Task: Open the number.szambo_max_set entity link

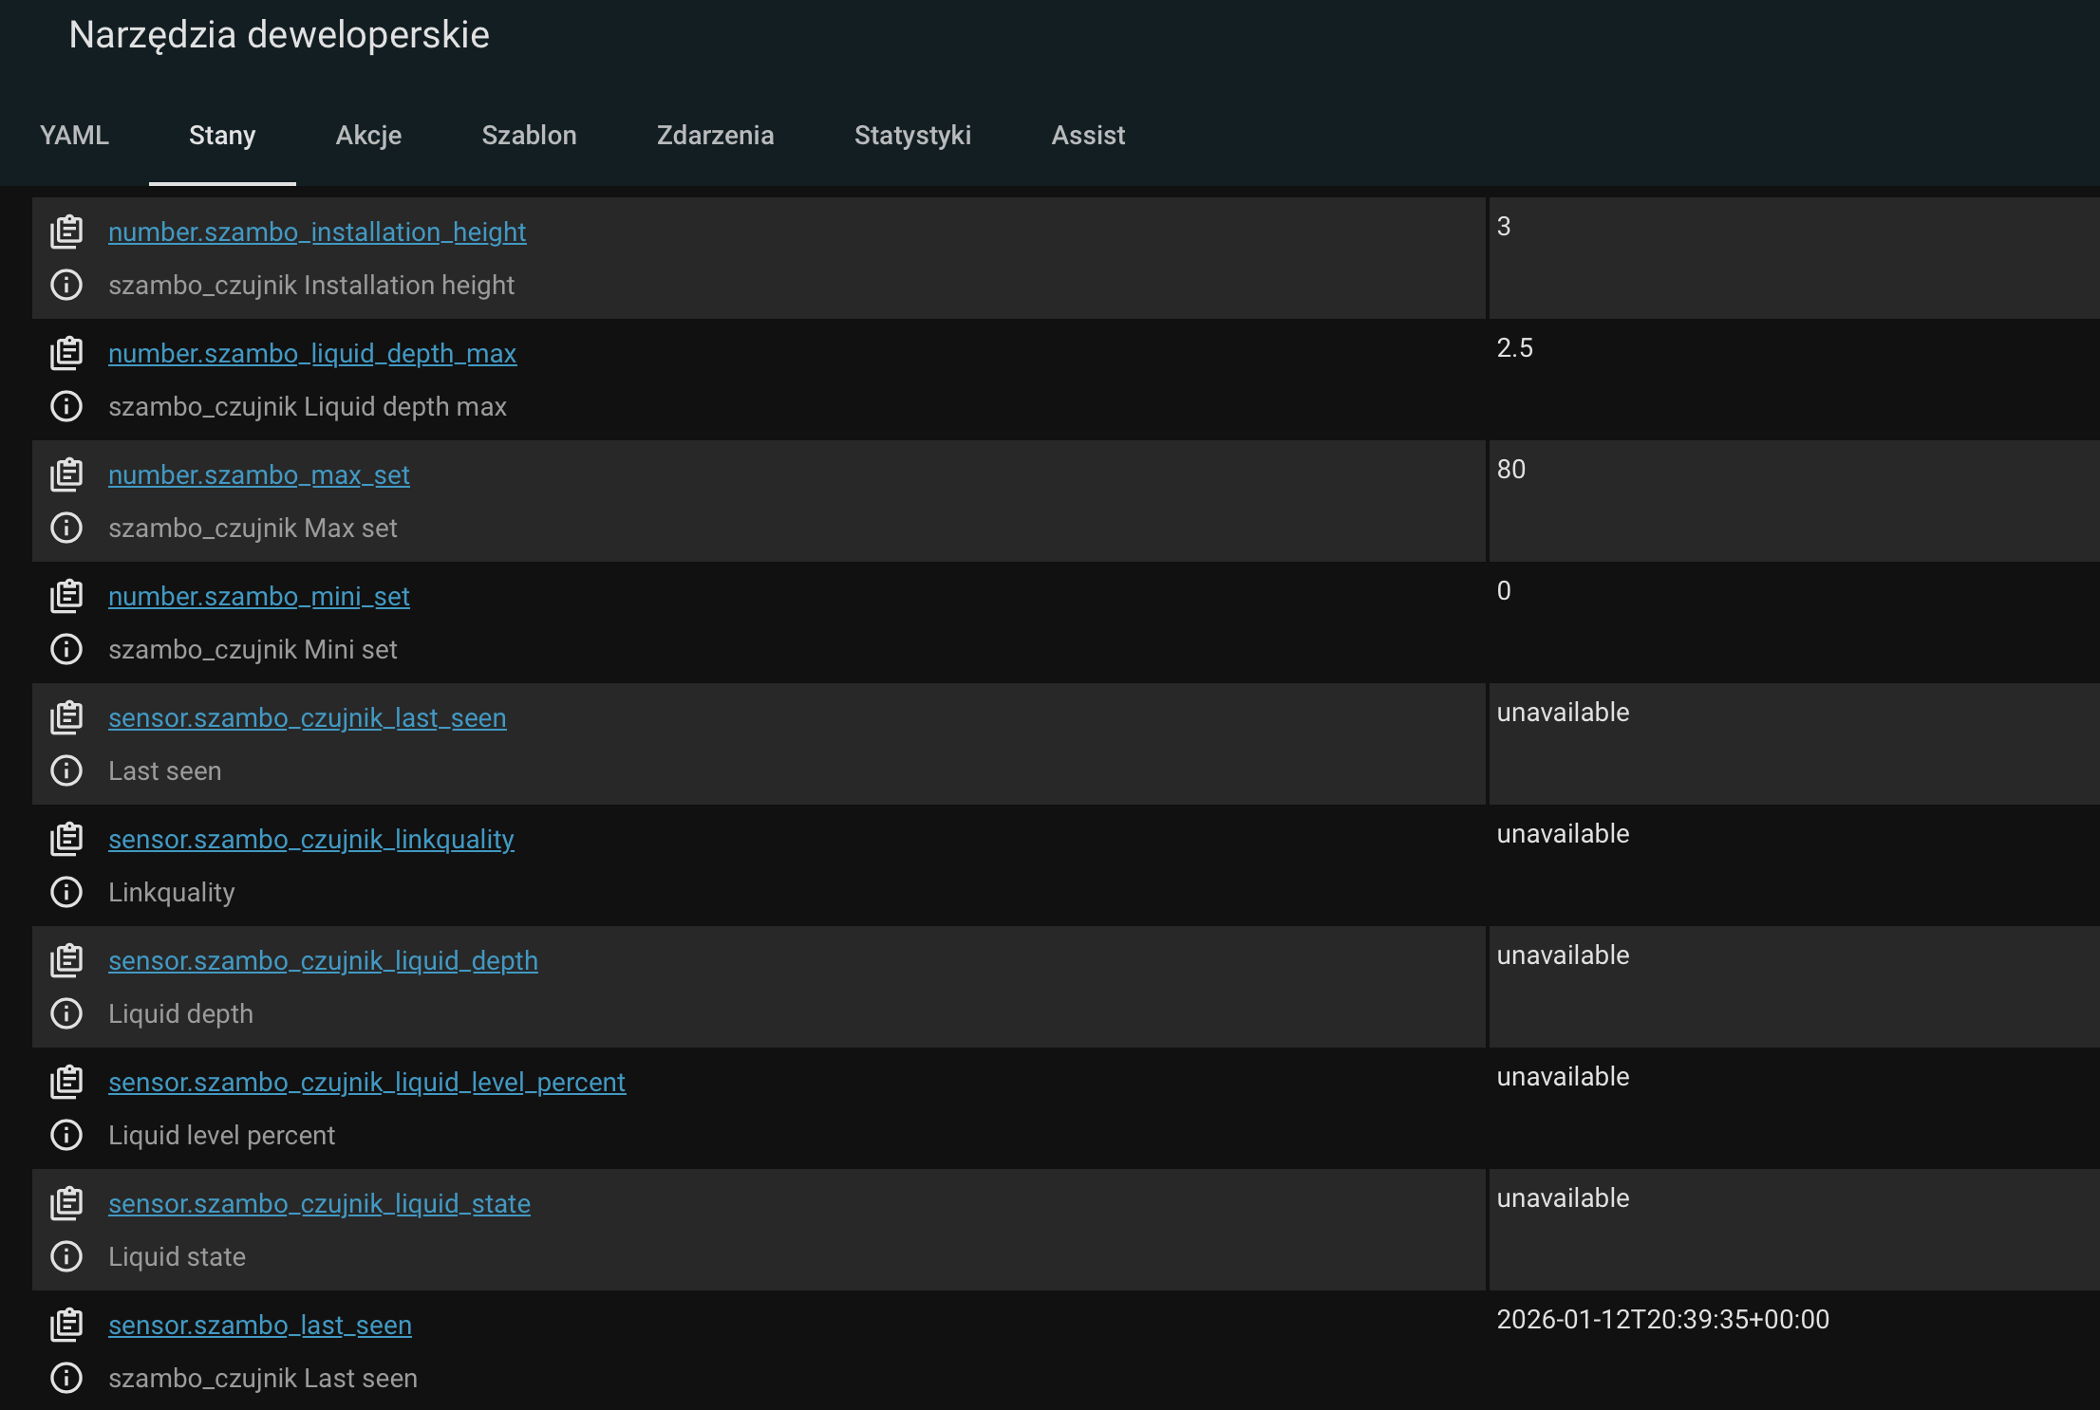Action: (x=258, y=474)
